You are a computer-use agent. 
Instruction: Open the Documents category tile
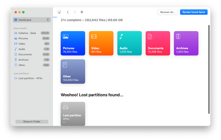click(158, 43)
